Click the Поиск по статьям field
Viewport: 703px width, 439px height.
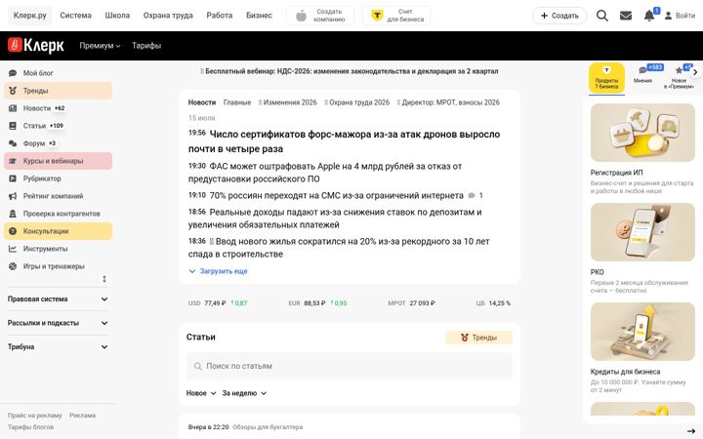pyautogui.click(x=350, y=367)
